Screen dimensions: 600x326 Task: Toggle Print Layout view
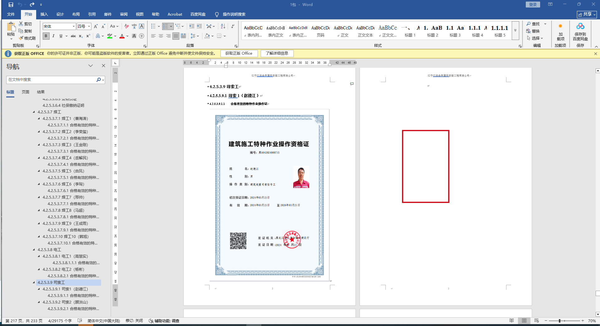[524, 321]
